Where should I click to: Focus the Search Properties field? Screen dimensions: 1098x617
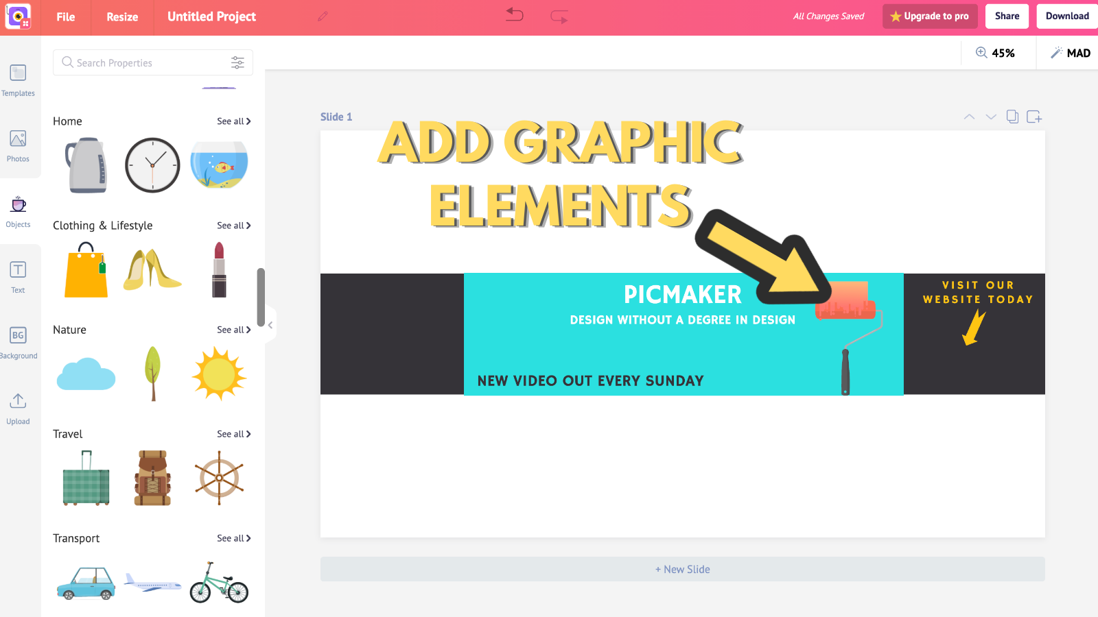point(153,62)
